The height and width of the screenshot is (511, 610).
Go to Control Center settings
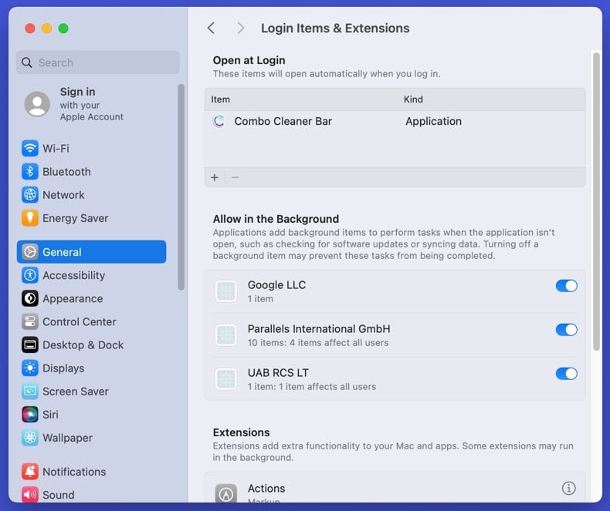tap(91, 322)
